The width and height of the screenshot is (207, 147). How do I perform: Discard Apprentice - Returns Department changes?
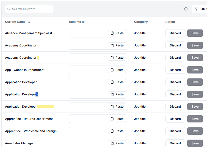tap(175, 119)
